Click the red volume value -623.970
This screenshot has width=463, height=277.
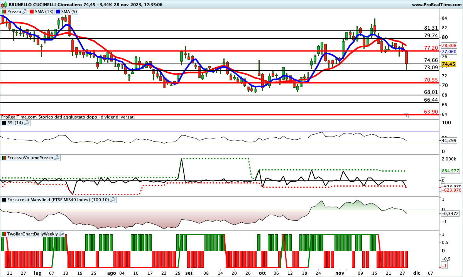tap(451, 190)
